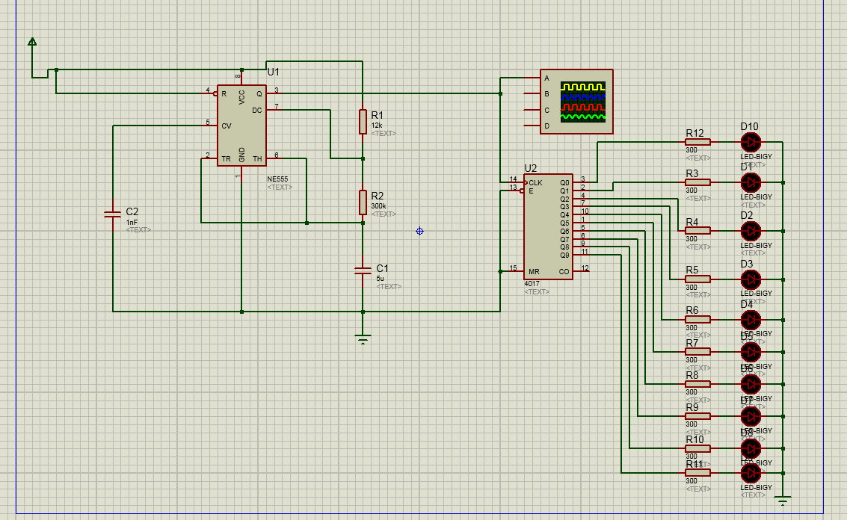Click the D3 LED reference label
This screenshot has height=520, width=847.
(747, 264)
